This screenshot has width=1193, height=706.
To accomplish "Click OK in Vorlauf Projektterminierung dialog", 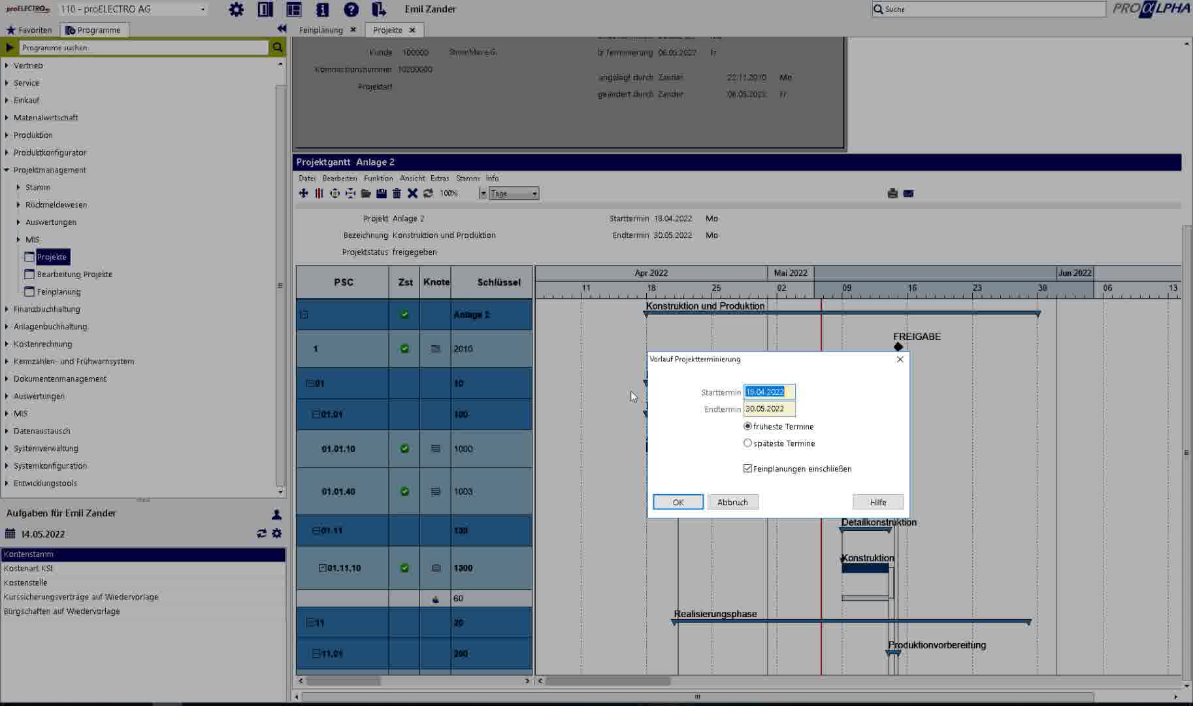I will [678, 502].
